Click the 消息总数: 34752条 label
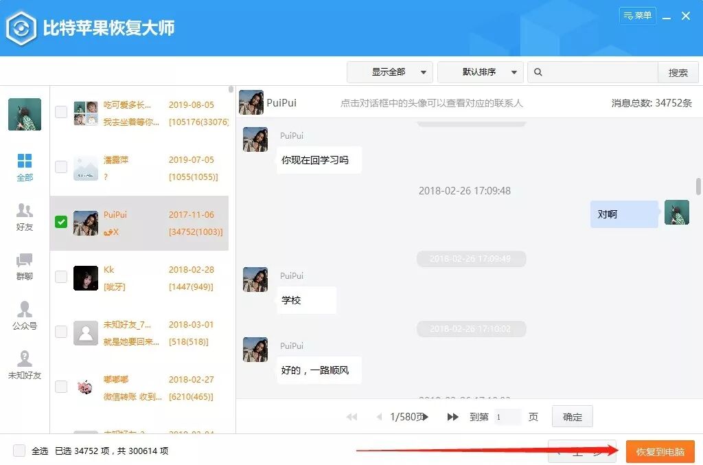The image size is (703, 465). (652, 103)
